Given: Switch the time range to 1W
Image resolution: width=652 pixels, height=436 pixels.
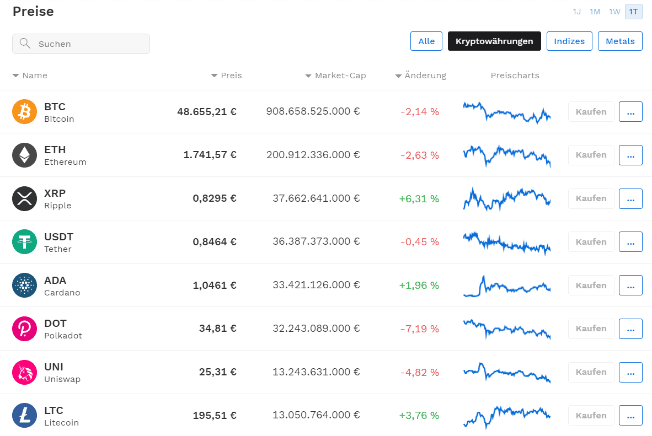Looking at the screenshot, I should pyautogui.click(x=614, y=12).
